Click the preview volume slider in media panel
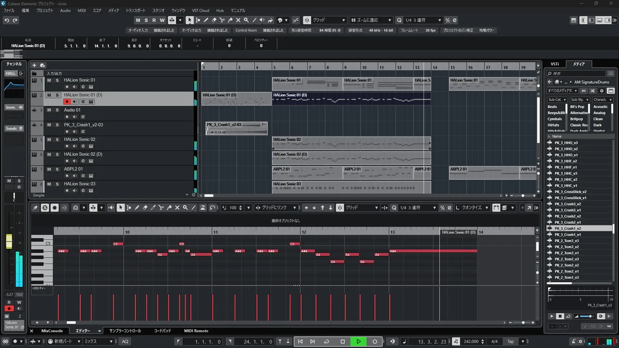619x348 pixels. pyautogui.click(x=587, y=316)
